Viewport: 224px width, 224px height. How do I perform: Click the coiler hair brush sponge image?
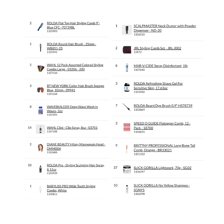tap(40, 90)
